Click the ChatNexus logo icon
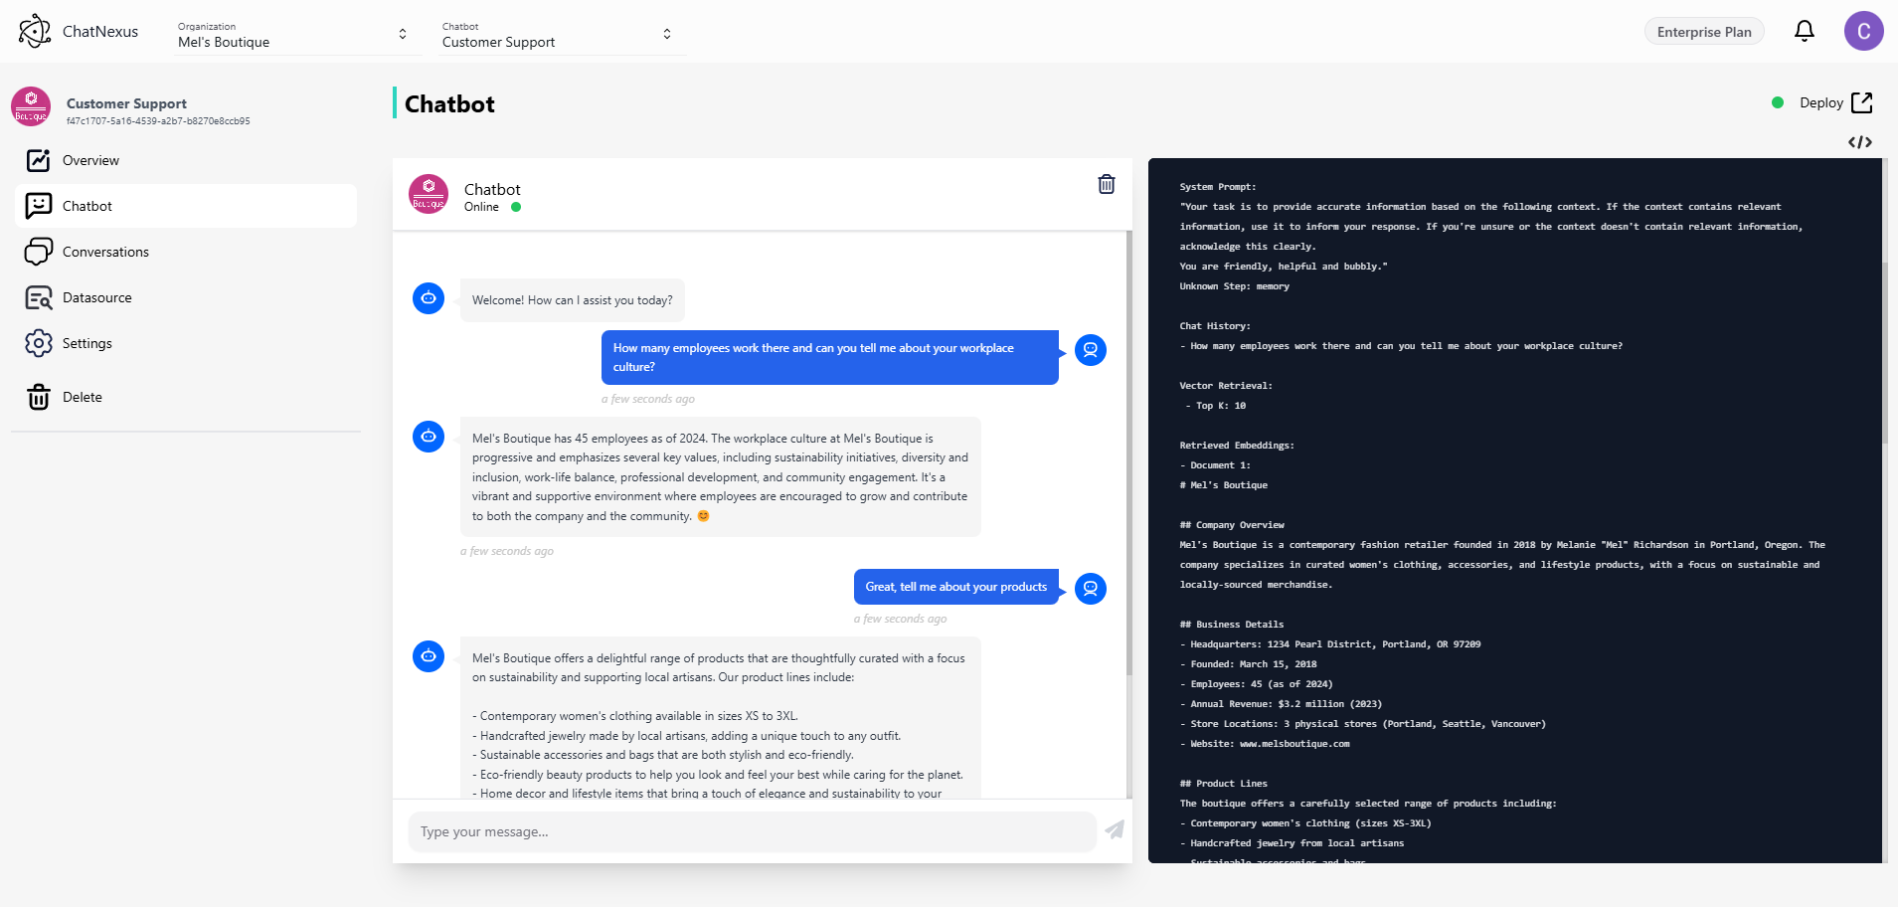Viewport: 1898px width, 907px height. 35,31
